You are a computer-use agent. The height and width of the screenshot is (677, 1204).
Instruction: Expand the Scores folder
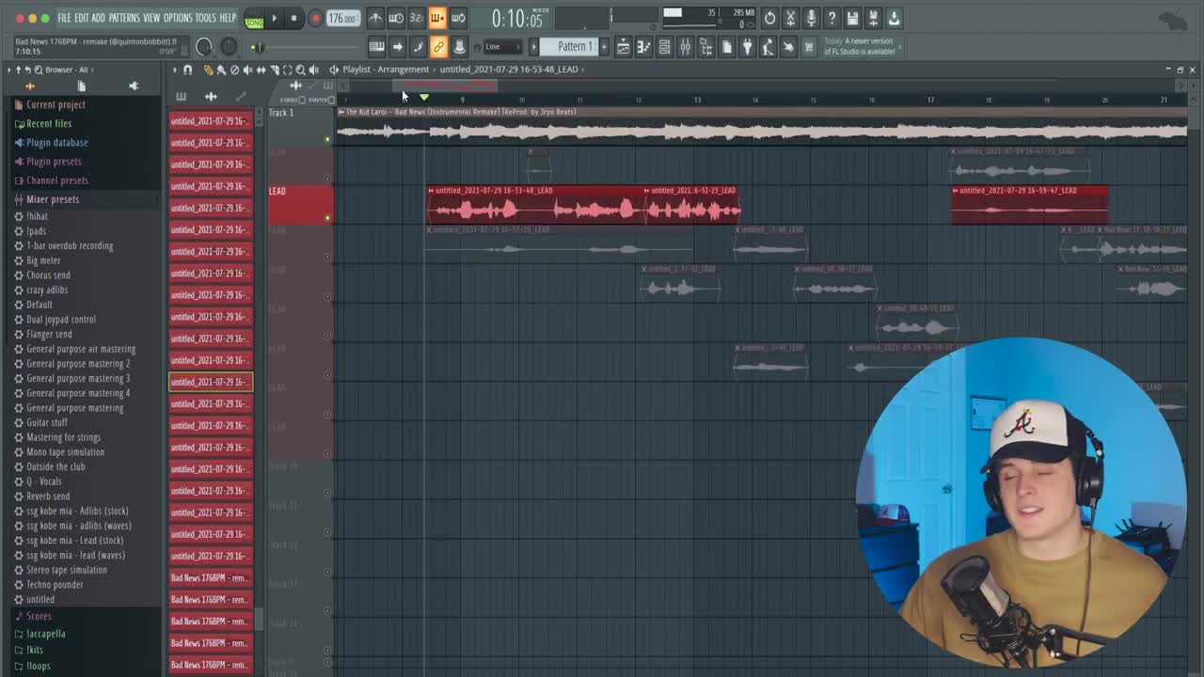pyautogui.click(x=39, y=616)
